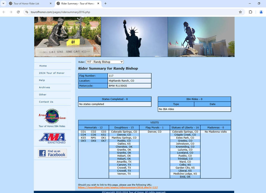266x193 pixels.
Task: Click the AMA Sanctioned logo
Action: pos(52,138)
